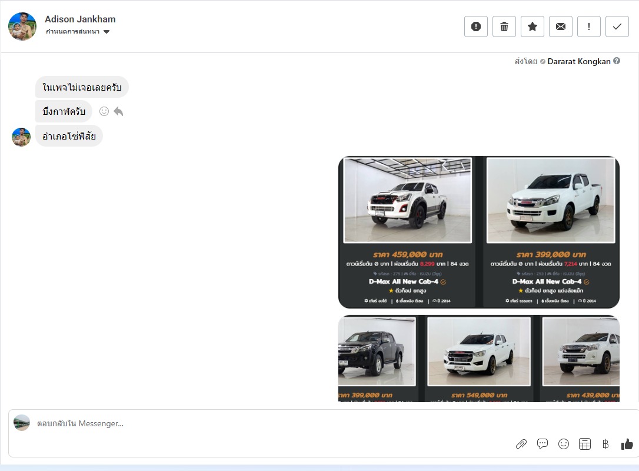Click the Baht payment request icon
Image resolution: width=639 pixels, height=471 pixels.
[605, 444]
